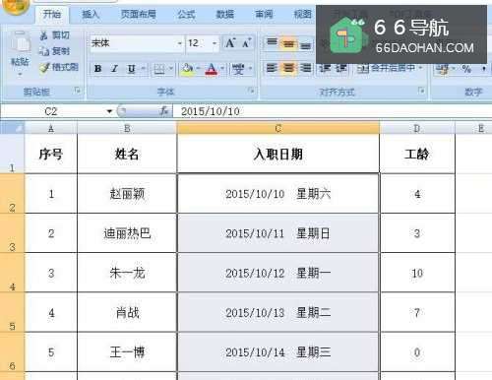Expand the Name Box dropdown arrow
This screenshot has width=492, height=380.
[109, 111]
